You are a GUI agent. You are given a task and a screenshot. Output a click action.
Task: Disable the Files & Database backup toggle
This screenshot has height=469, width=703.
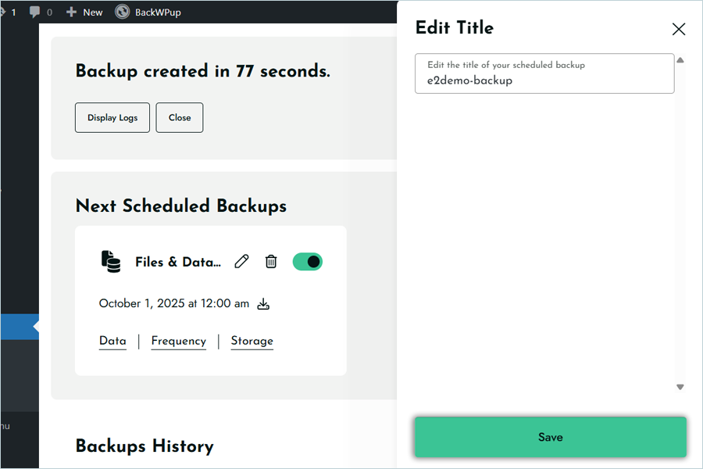click(x=307, y=262)
